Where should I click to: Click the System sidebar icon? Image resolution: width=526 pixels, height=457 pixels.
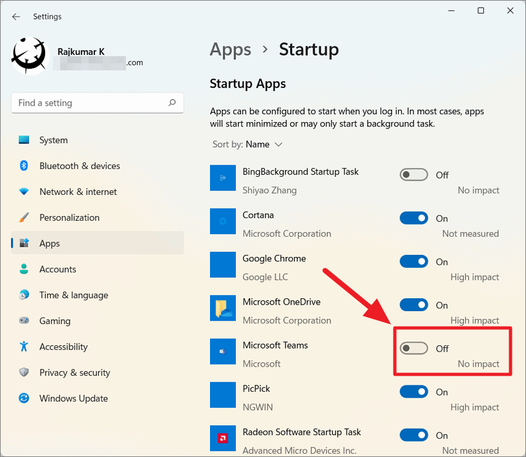[23, 140]
